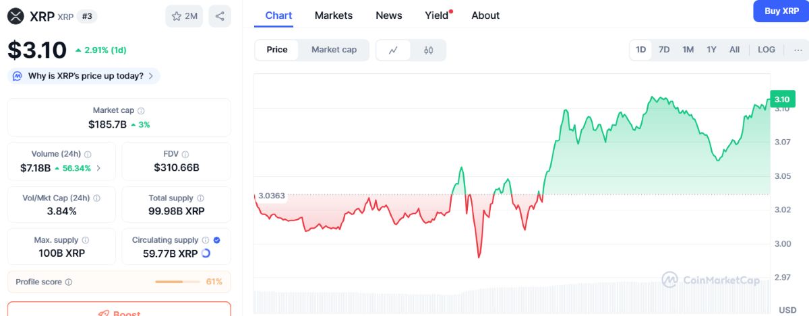The height and width of the screenshot is (316, 809).
Task: Click the 3.0363 opening price label
Action: click(271, 196)
